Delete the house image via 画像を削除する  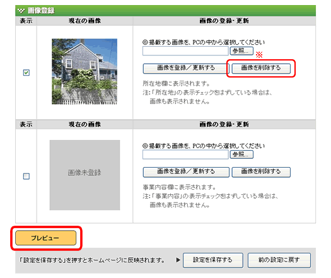[261, 68]
